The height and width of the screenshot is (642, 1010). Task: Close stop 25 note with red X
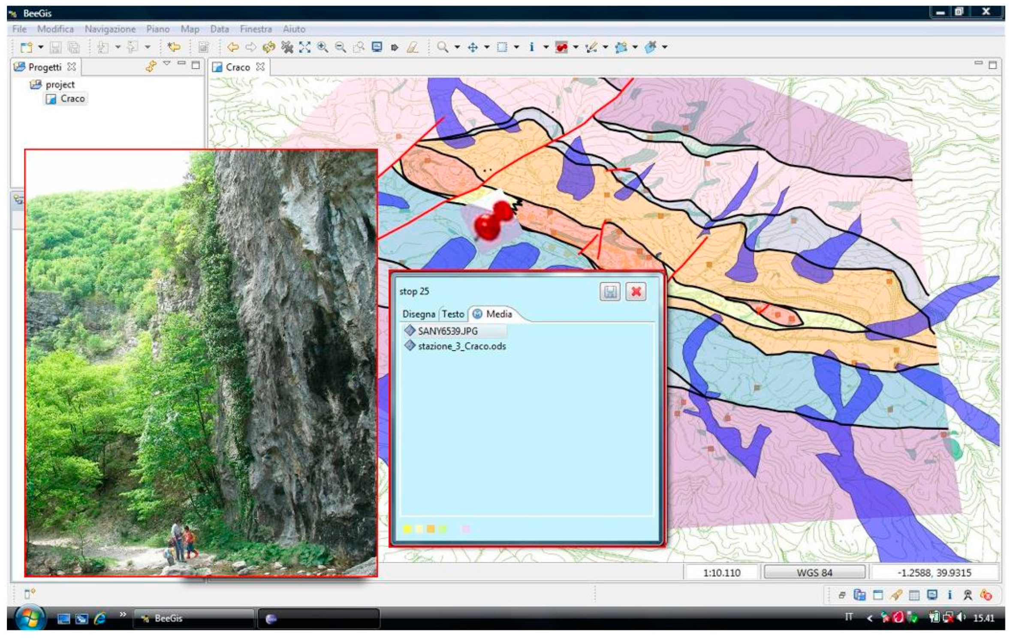click(636, 292)
